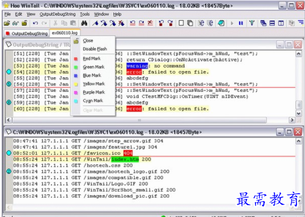Switch to the OutputDebugString tab
This screenshot has height=217, width=305.
(26, 33)
